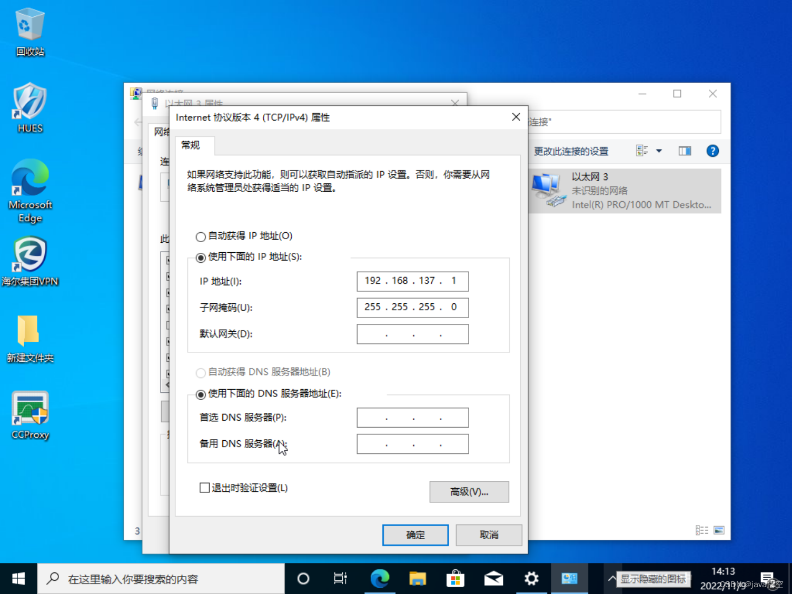The height and width of the screenshot is (594, 792).
Task: Launch Microsoft Edge from the desktop
Action: point(30,191)
